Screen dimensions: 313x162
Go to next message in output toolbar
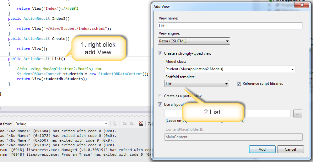(131, 124)
